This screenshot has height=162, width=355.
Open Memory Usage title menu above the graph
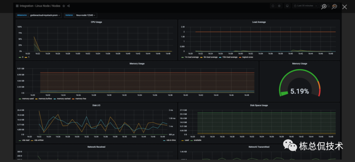point(137,64)
